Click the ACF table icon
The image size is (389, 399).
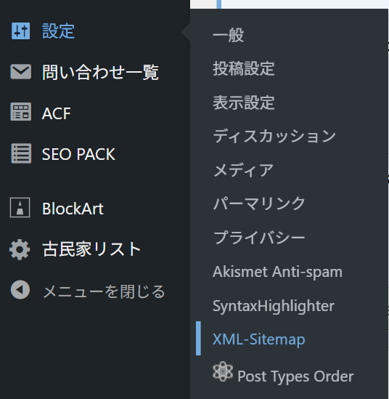click(20, 112)
